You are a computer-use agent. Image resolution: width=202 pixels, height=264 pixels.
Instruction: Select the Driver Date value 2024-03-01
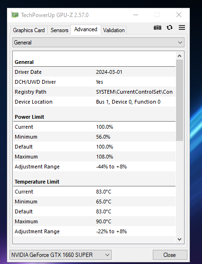point(109,72)
